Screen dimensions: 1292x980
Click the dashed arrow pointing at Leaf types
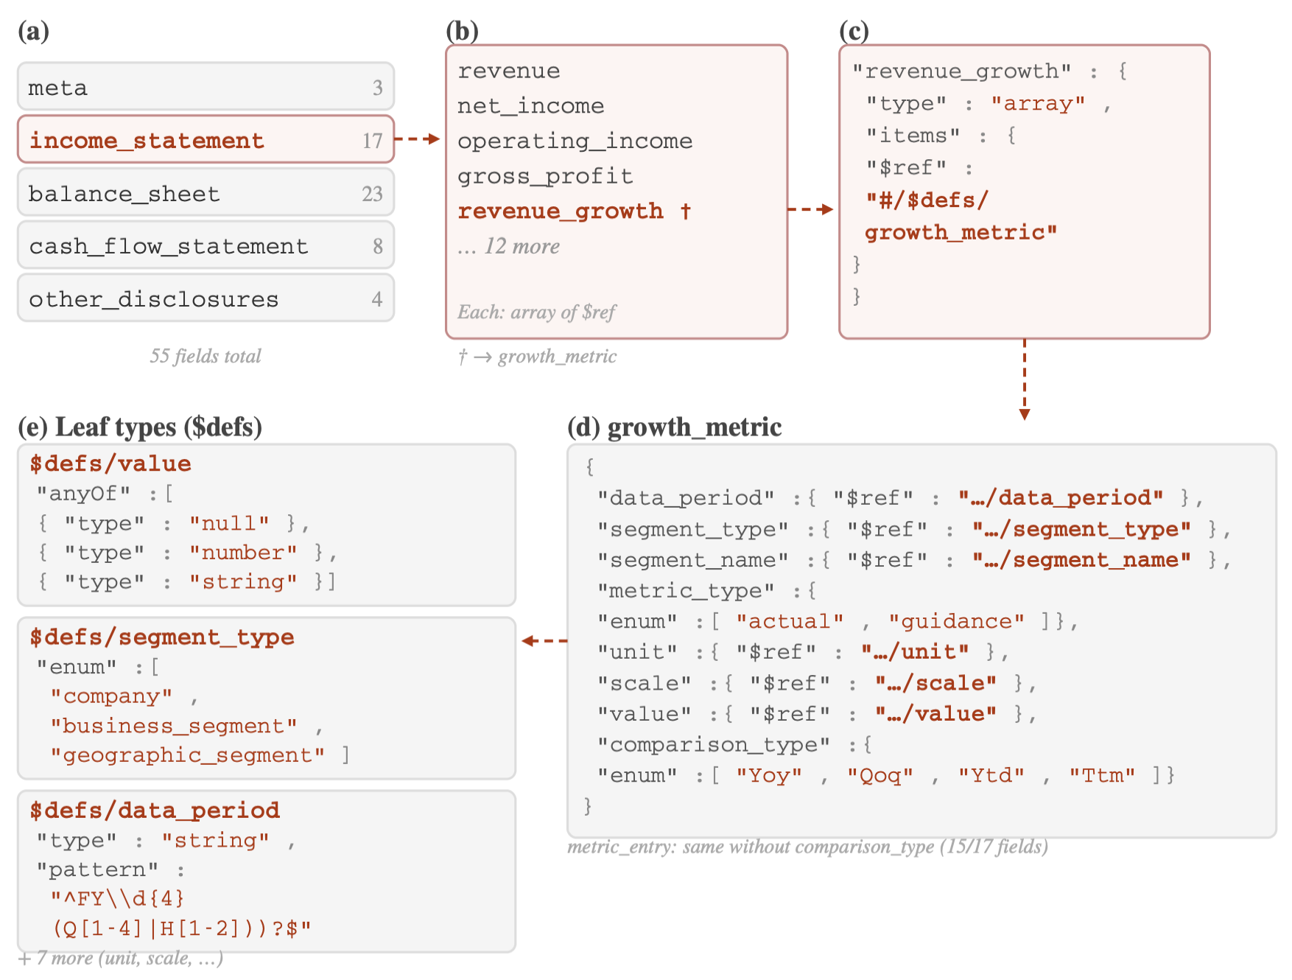544,640
